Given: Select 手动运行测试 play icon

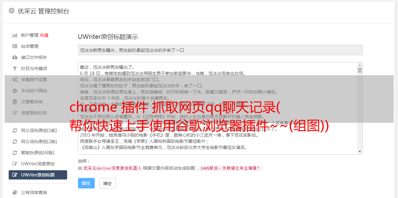Looking at the screenshot, I should [x=15, y=91].
